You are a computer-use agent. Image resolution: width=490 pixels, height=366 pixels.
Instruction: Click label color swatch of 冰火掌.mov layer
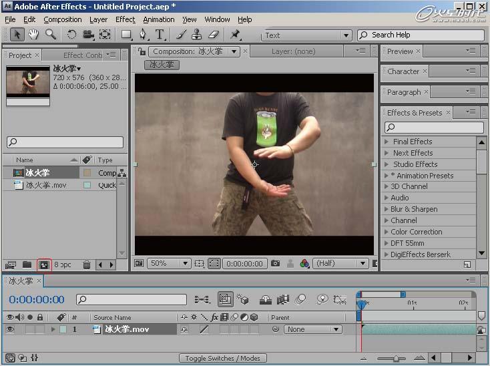click(x=63, y=329)
